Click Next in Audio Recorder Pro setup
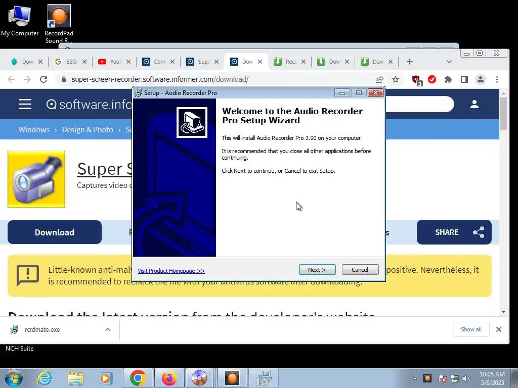 [x=317, y=270]
